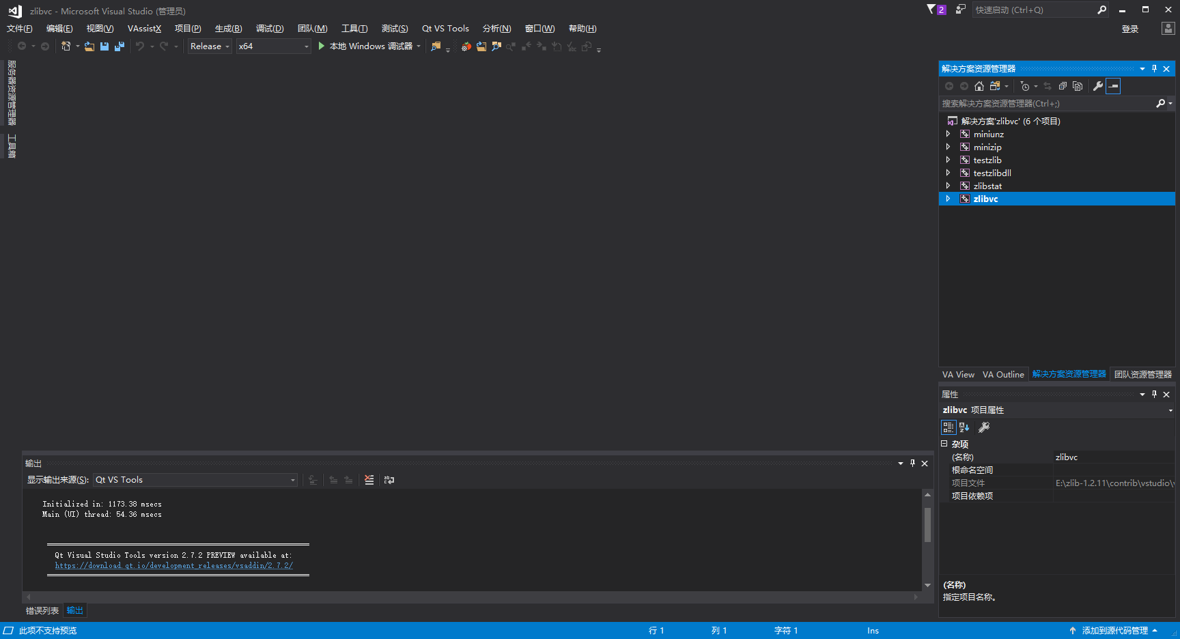Pin the Solution Explorer panel

click(x=1155, y=69)
